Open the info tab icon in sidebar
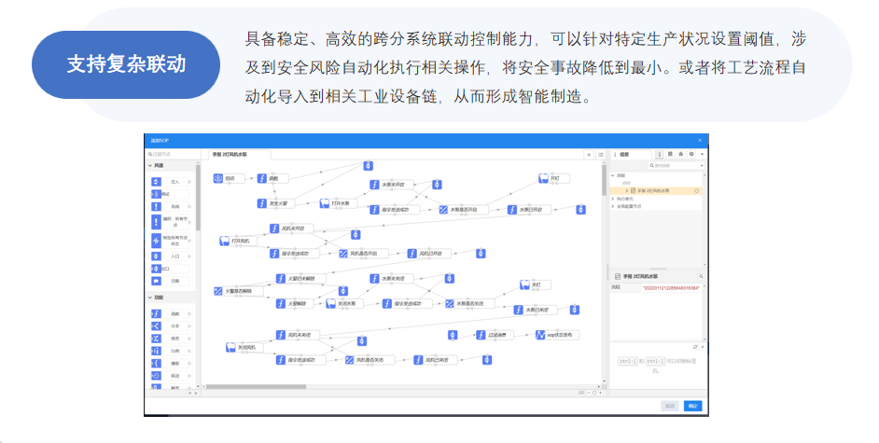This screenshot has width=879, height=443. [659, 154]
